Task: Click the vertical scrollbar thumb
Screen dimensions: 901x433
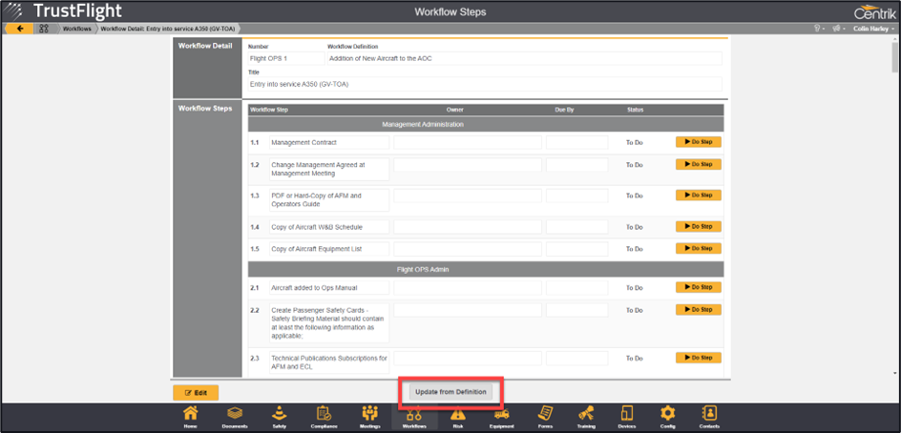Action: [895, 55]
